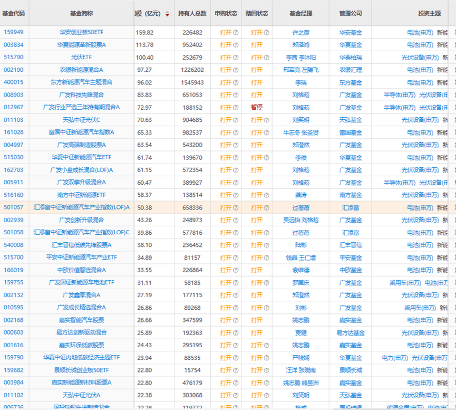
Task: Select holder count cell 1545943
Action: click(192, 83)
